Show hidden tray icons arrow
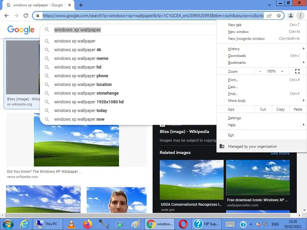 pyautogui.click(x=251, y=224)
